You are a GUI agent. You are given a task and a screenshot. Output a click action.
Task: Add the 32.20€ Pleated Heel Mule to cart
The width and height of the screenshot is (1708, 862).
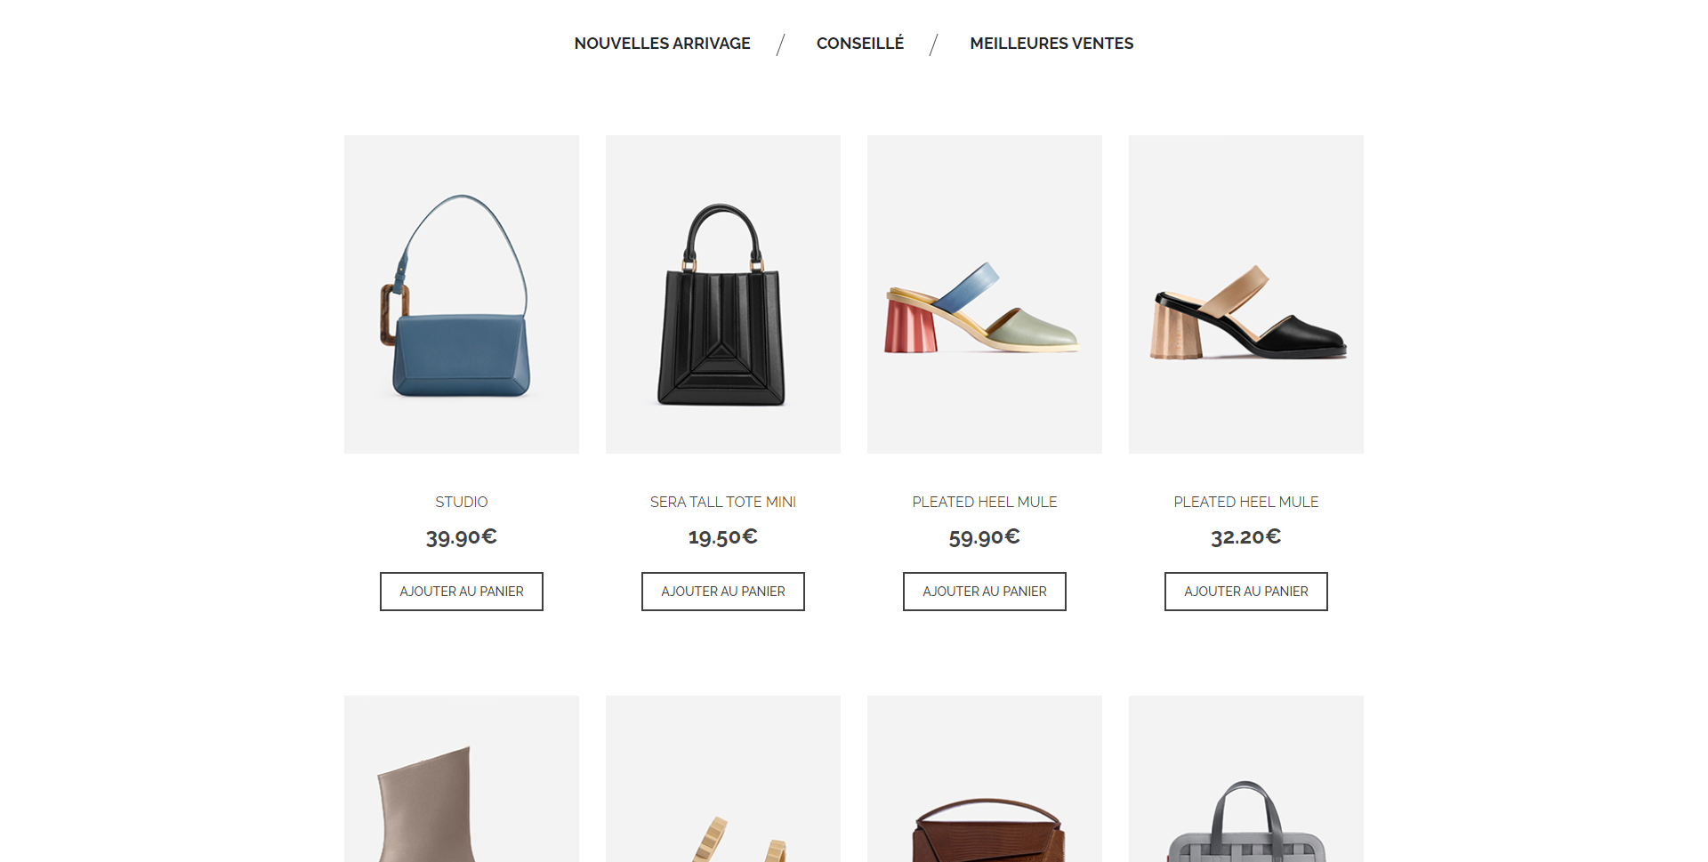(x=1246, y=592)
